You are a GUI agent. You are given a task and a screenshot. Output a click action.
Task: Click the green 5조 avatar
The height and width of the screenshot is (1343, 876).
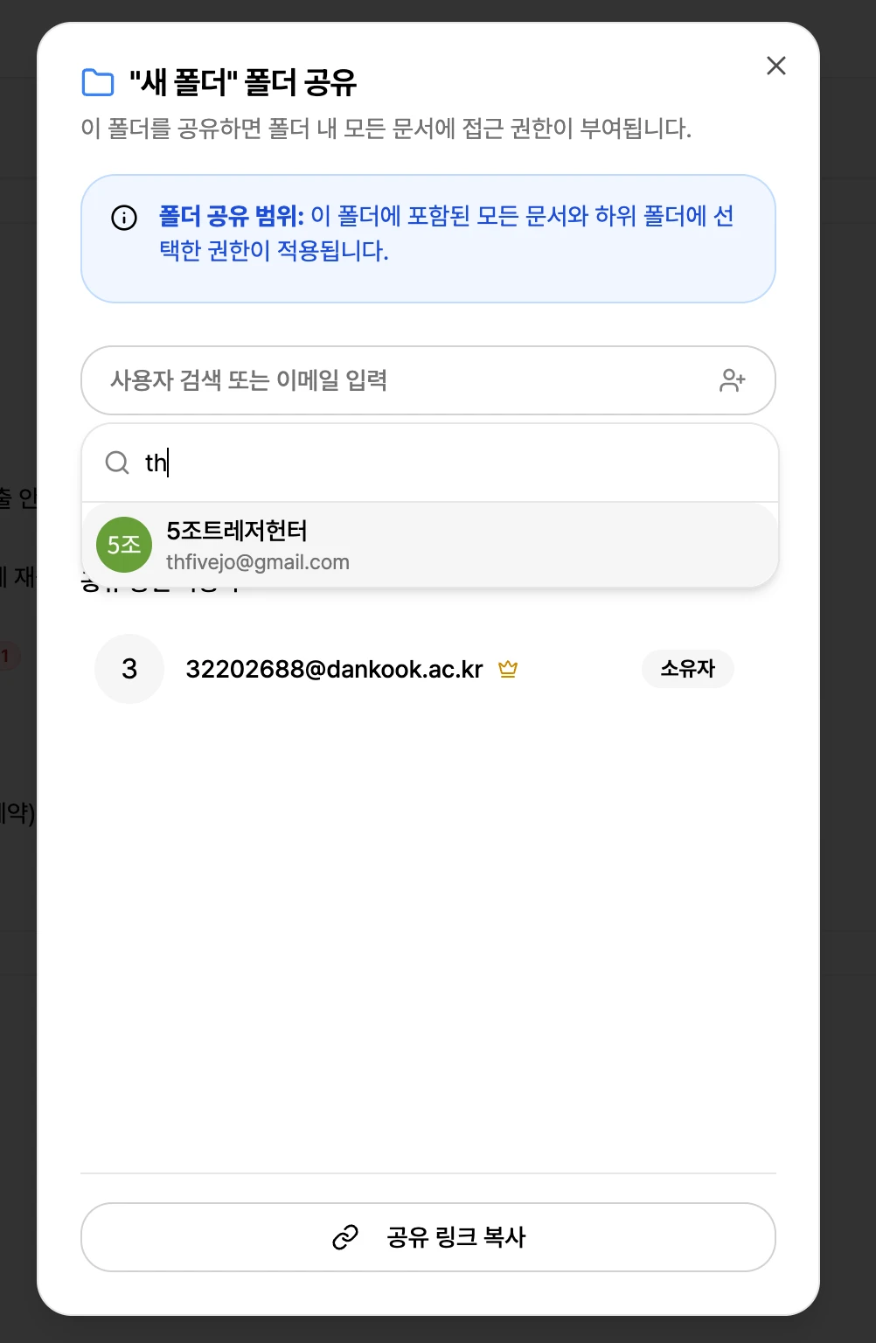(x=124, y=545)
